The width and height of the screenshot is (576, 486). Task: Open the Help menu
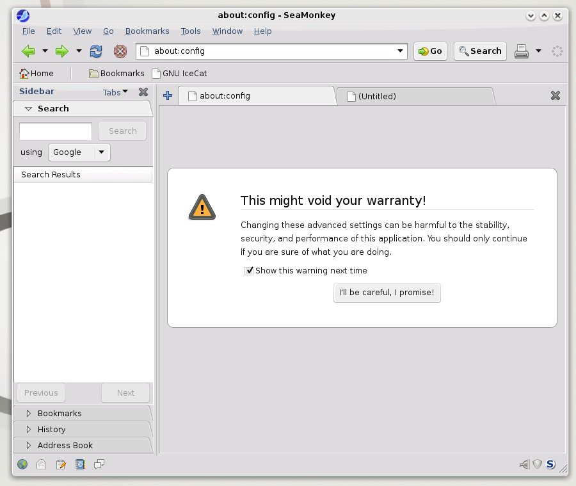(x=262, y=31)
